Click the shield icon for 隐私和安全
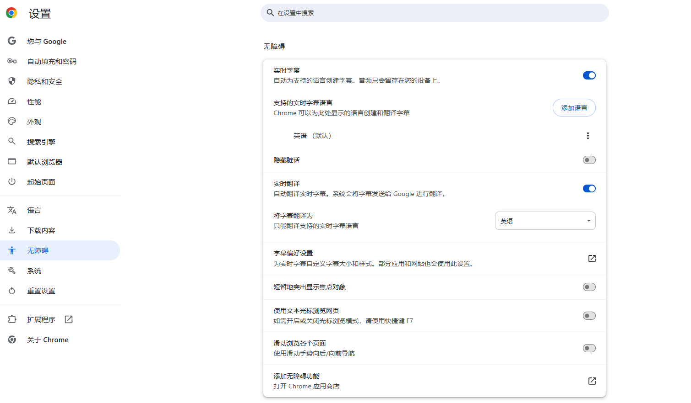 coord(12,81)
